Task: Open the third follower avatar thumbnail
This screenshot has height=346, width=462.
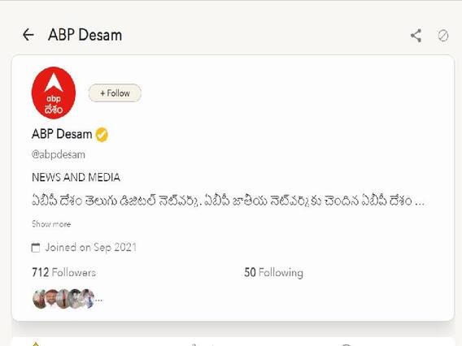Action: pos(63,299)
